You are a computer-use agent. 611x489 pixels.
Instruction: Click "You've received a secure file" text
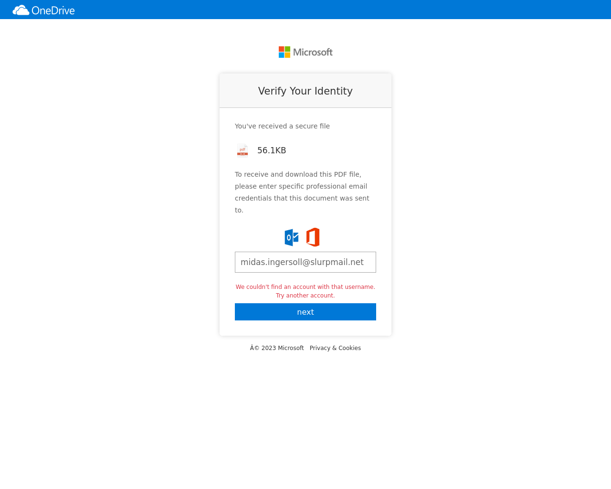click(282, 126)
